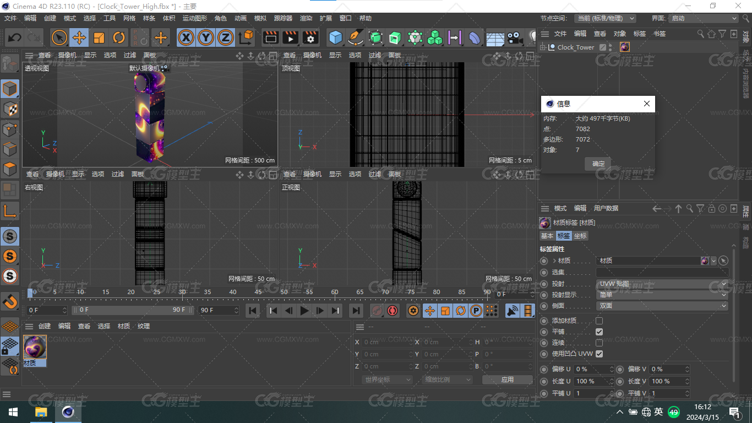
Task: Activate the Scale tool in the top toolbar
Action: tap(99, 38)
